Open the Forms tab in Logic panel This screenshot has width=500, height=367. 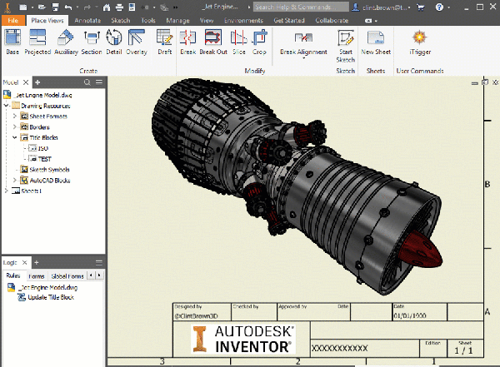pyautogui.click(x=37, y=275)
